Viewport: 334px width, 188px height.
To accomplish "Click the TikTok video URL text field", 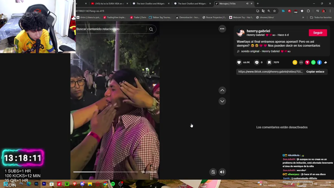I will (270, 72).
